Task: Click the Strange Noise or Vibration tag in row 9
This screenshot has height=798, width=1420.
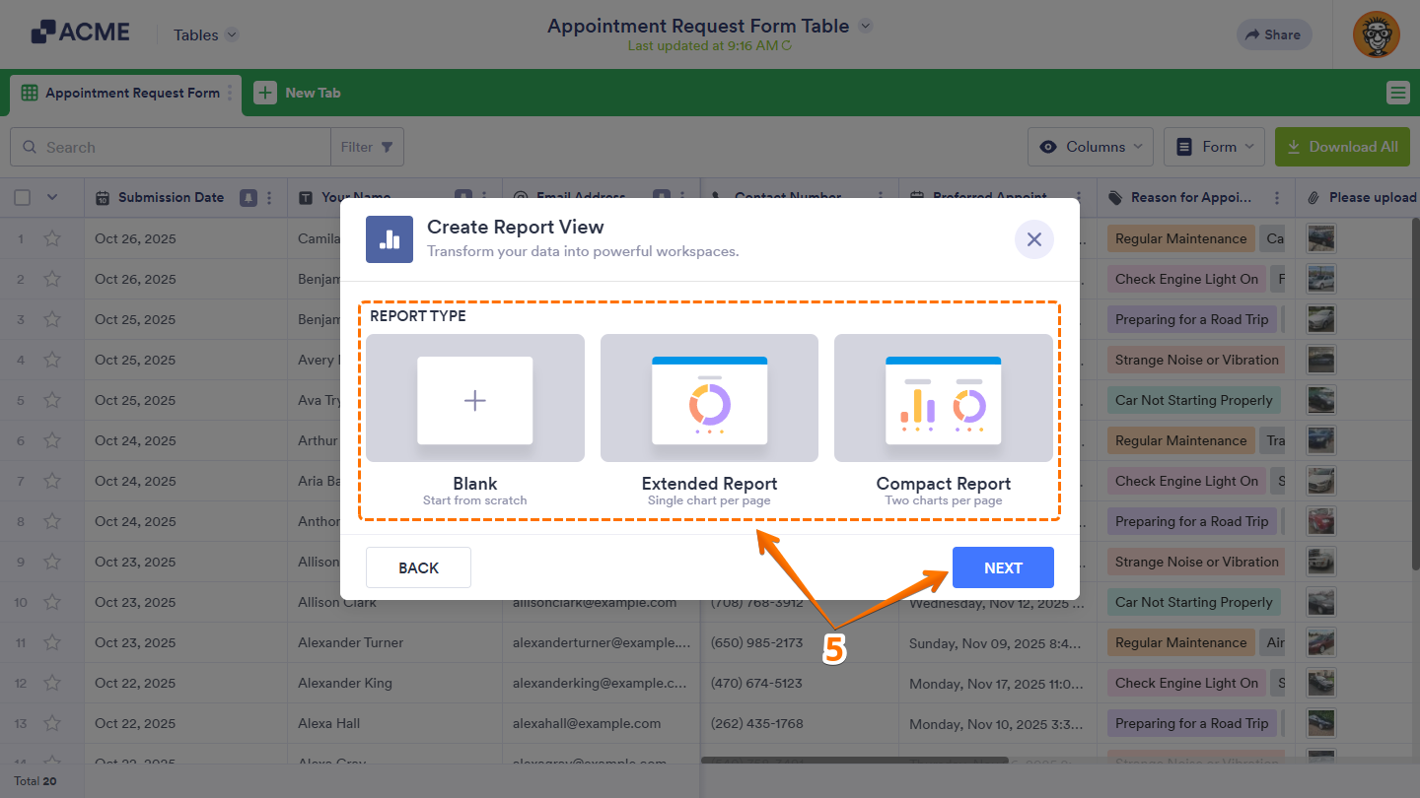Action: pyautogui.click(x=1197, y=562)
